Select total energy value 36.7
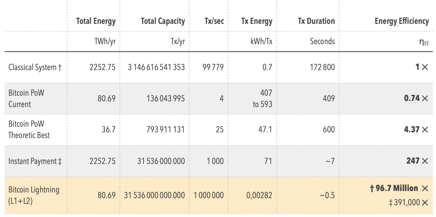 [109, 129]
